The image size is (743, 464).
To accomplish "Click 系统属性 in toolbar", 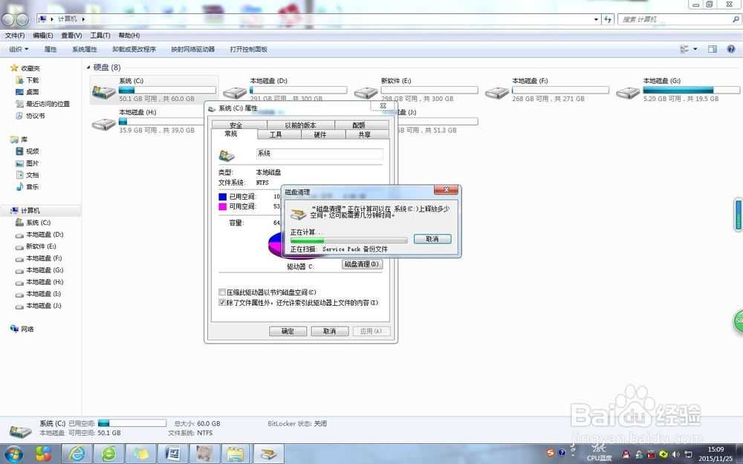I will (85, 49).
